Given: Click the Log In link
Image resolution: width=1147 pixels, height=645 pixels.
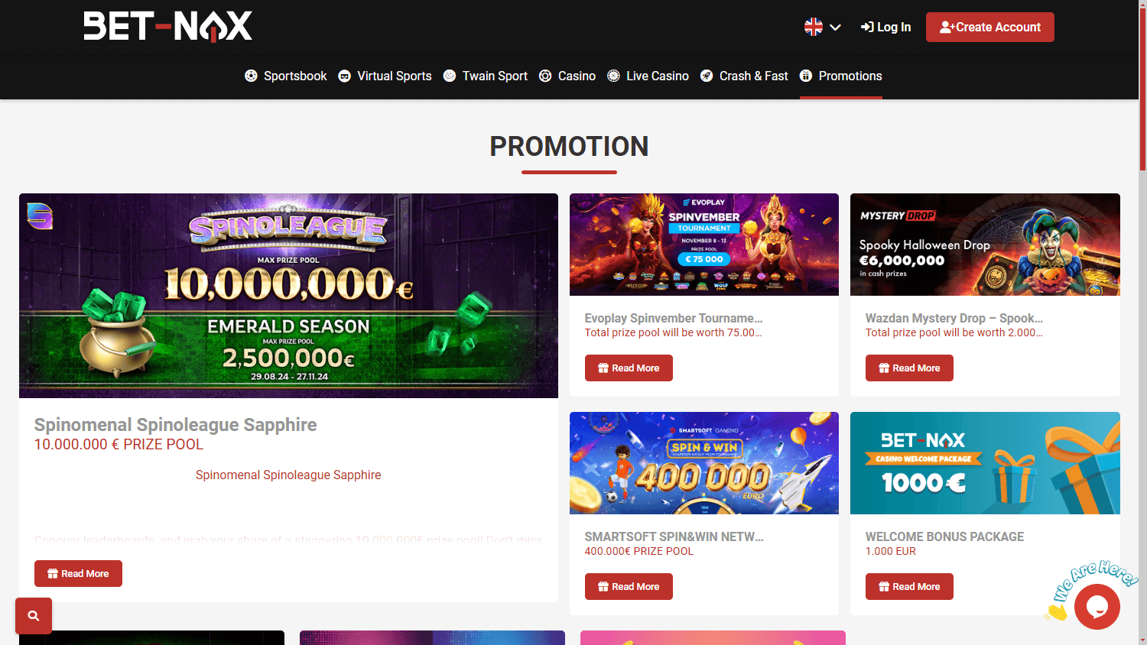Looking at the screenshot, I should [x=885, y=27].
